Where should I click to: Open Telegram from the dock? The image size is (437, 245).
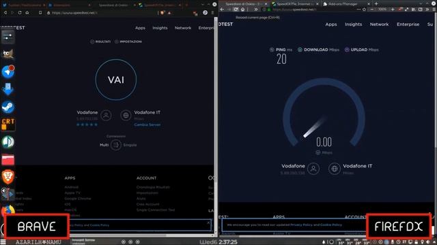(x=8, y=71)
